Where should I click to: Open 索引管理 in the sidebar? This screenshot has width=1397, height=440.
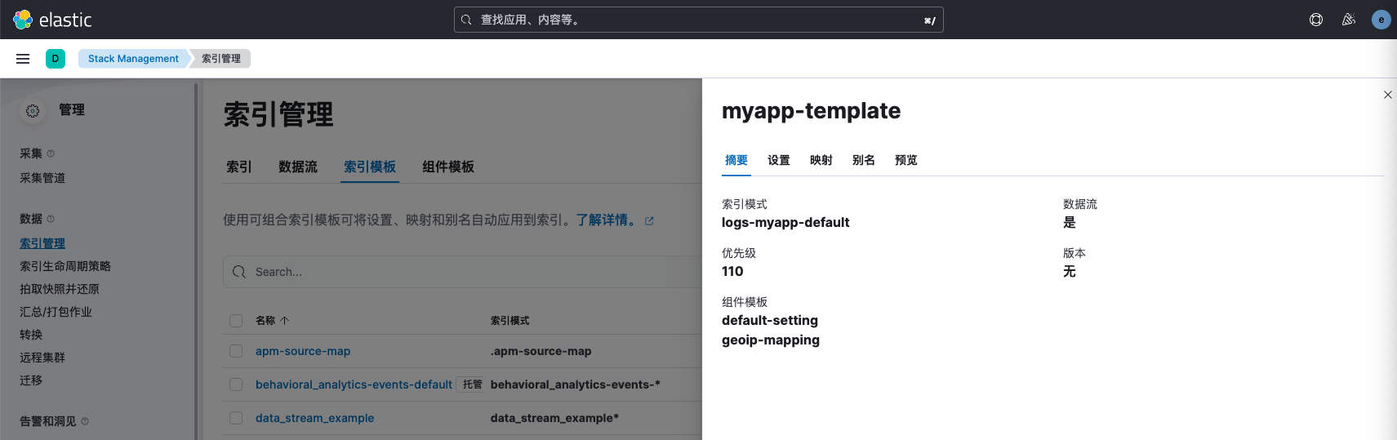tap(42, 243)
